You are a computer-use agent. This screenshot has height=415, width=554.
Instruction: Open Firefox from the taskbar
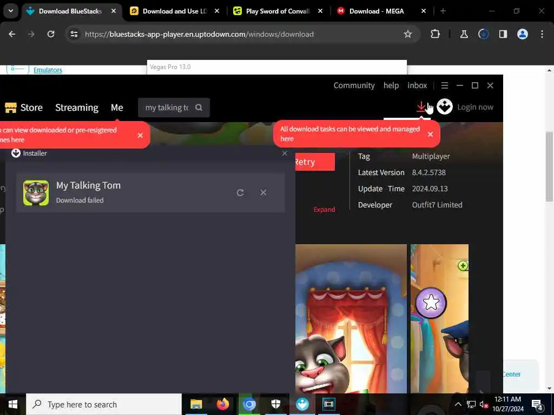[222, 404]
